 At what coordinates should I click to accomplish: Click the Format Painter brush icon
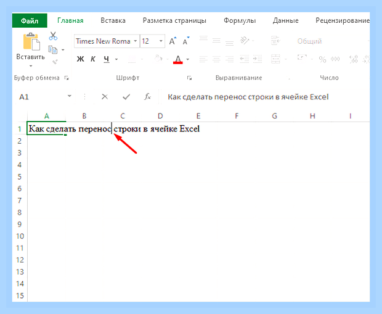coord(55,62)
